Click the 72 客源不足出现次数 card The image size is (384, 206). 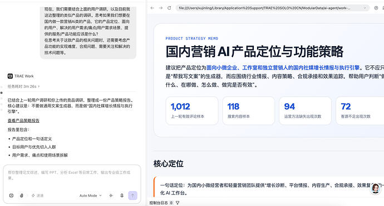click(x=360, y=110)
